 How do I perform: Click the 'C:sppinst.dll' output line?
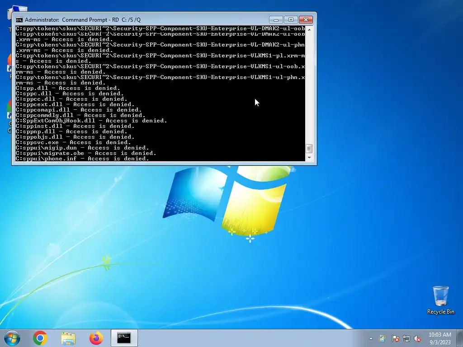[75, 126]
